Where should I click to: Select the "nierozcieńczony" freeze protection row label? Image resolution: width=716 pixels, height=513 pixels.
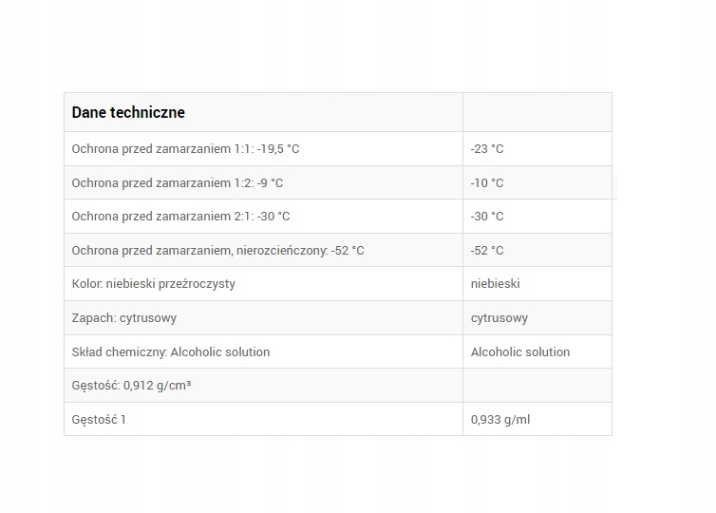217,251
